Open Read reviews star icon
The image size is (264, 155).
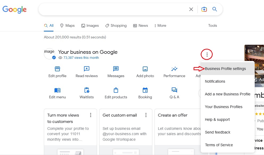tap(87, 69)
